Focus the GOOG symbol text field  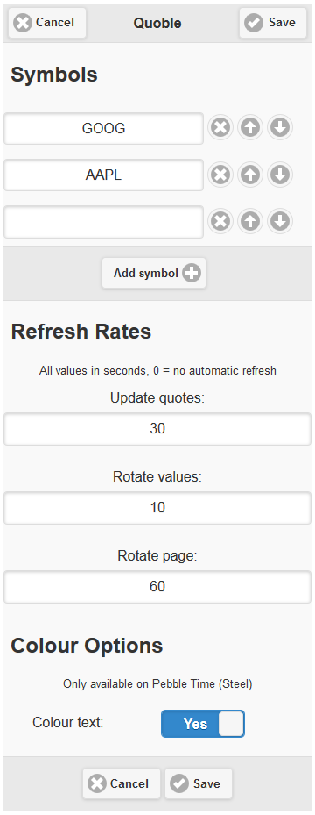[103, 128]
